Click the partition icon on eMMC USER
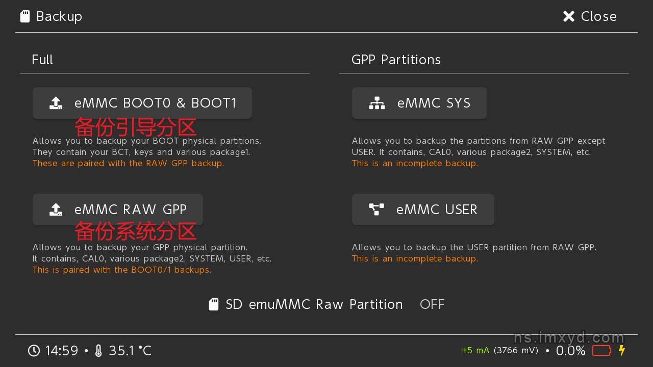653x367 pixels. tap(376, 209)
